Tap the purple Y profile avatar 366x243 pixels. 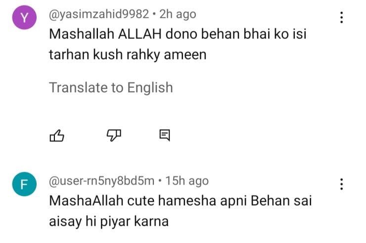click(22, 19)
